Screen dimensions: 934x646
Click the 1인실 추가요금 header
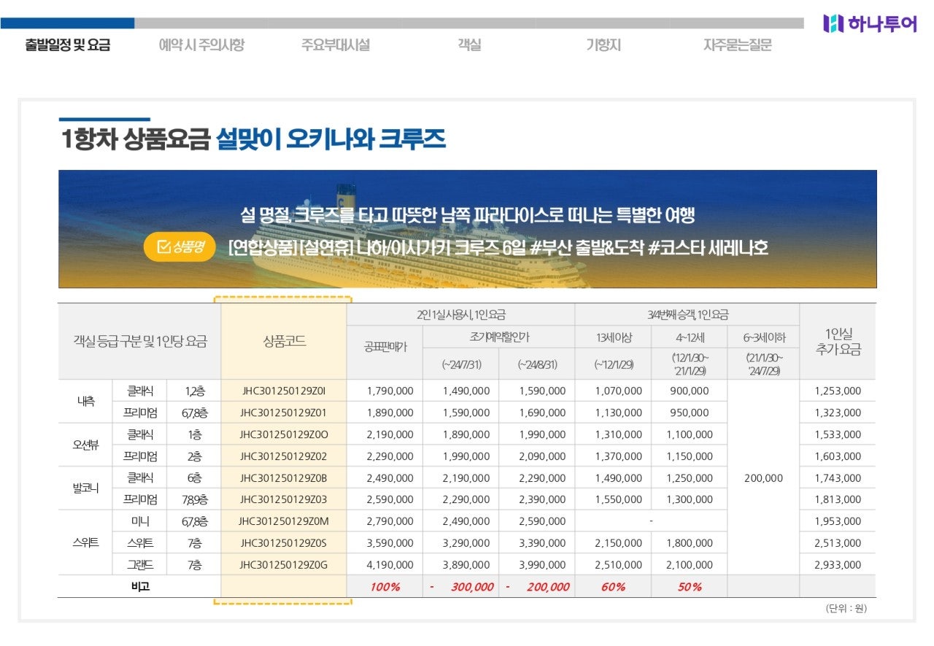838,341
